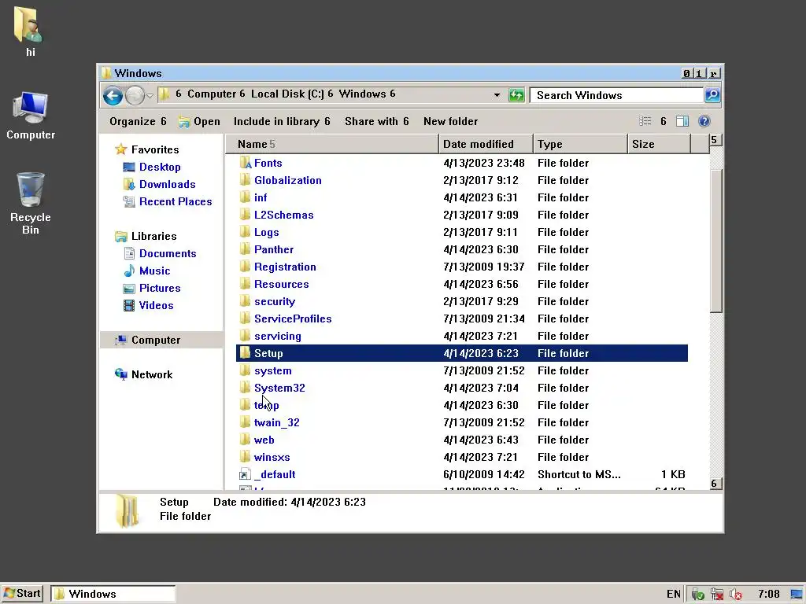This screenshot has width=806, height=604.
Task: Click the Back navigation arrow
Action: point(113,95)
